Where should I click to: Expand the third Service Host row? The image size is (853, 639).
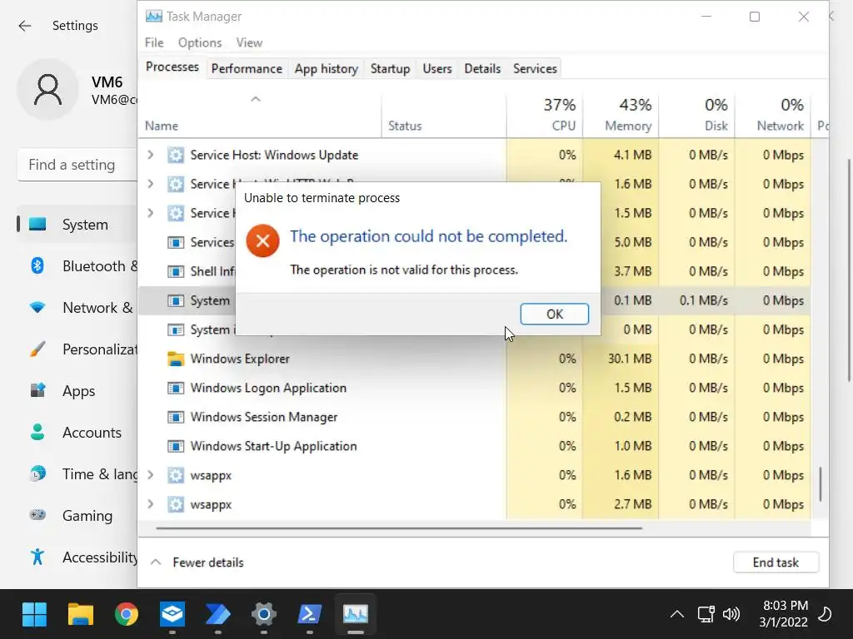click(151, 213)
